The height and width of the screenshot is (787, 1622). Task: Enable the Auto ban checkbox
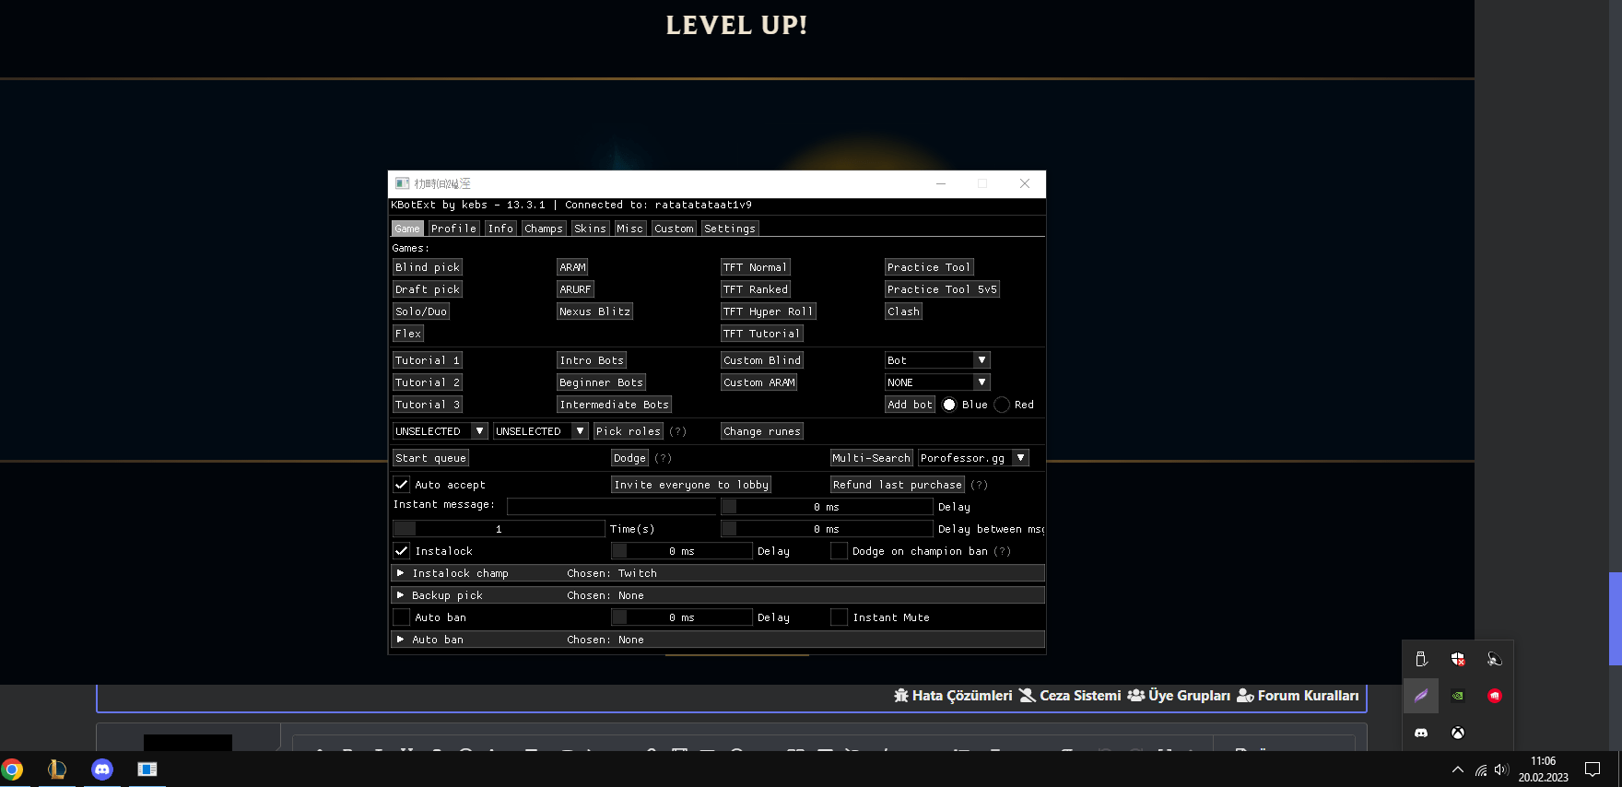pyautogui.click(x=402, y=617)
